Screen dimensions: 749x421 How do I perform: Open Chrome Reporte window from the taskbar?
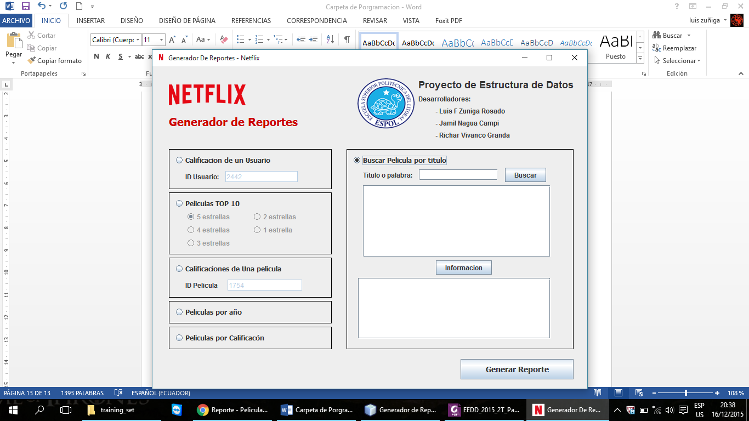(x=233, y=410)
